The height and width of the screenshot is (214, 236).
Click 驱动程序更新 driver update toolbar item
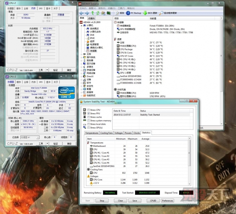168,13
